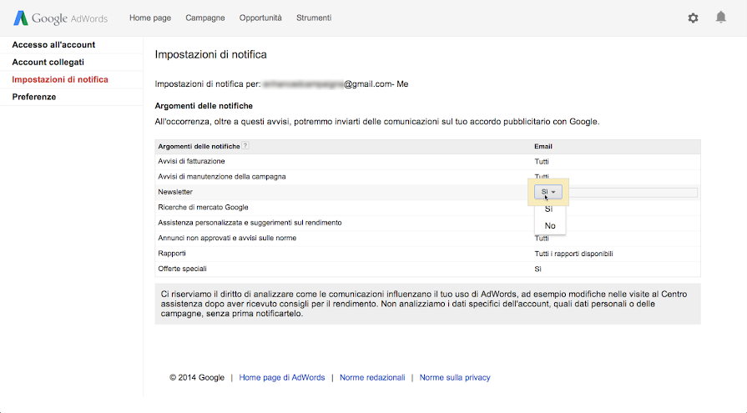The width and height of the screenshot is (747, 413).
Task: Select Impostazioni di notifica sidebar item
Action: [60, 80]
